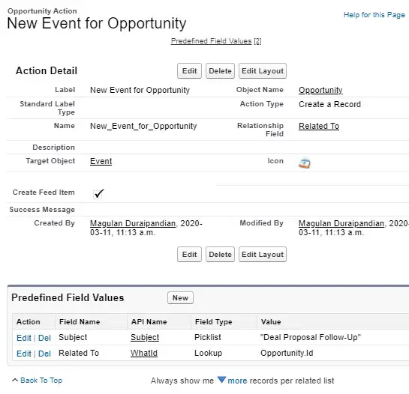Sort by the Field Name column header
The width and height of the screenshot is (409, 394).
pos(80,322)
